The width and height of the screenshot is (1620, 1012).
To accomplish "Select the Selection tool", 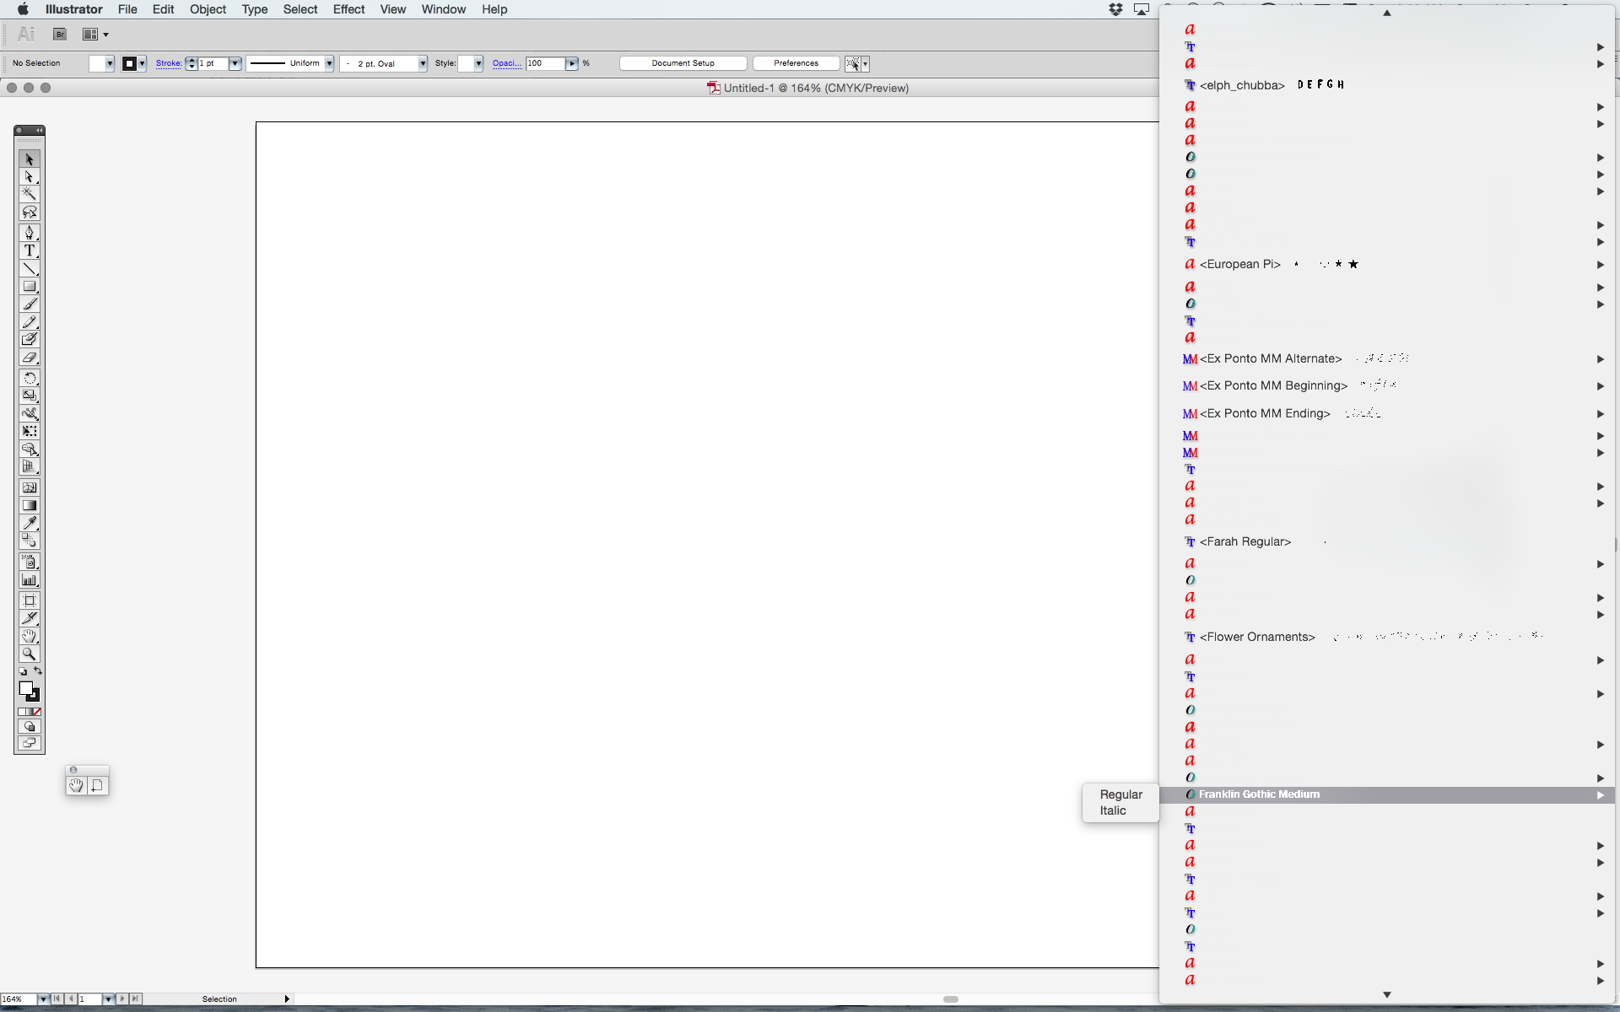I will pos(30,159).
